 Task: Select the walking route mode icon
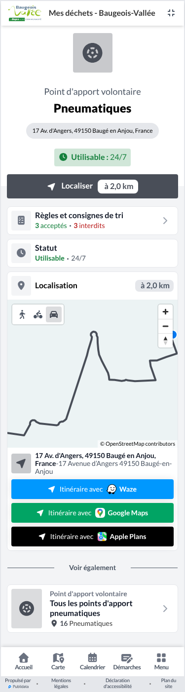click(22, 314)
